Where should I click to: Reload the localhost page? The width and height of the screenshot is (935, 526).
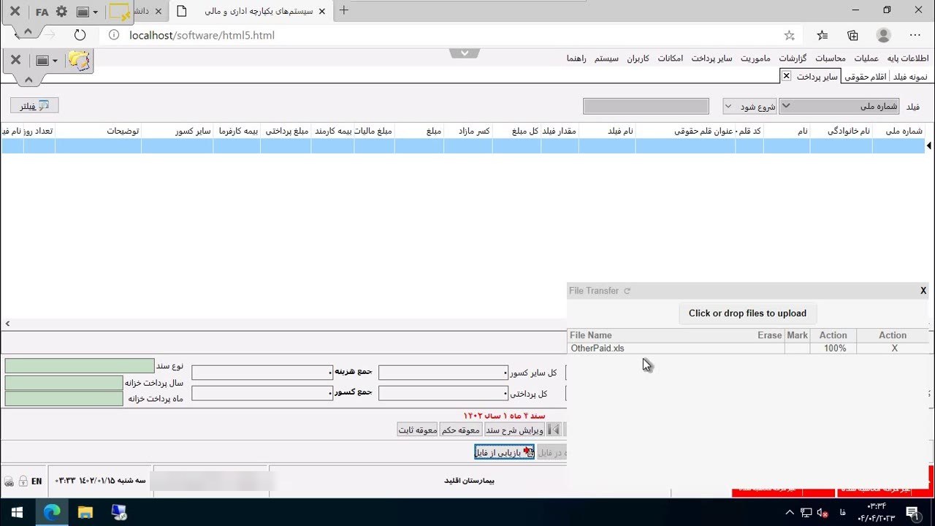tap(80, 35)
